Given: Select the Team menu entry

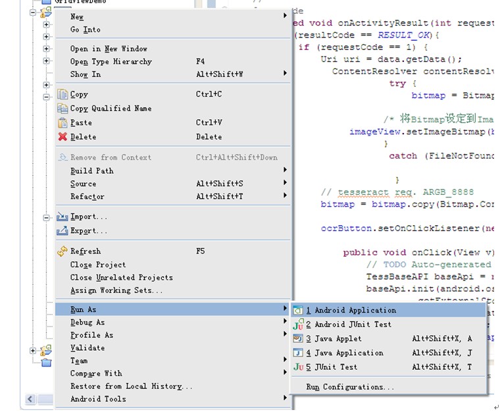Looking at the screenshot, I should (173, 361).
